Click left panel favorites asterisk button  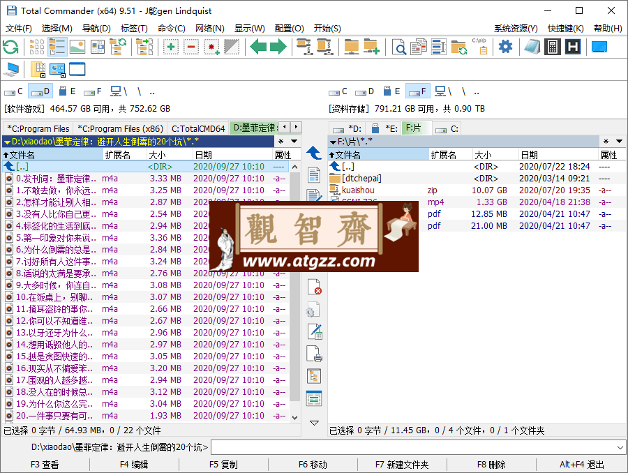pyautogui.click(x=281, y=142)
